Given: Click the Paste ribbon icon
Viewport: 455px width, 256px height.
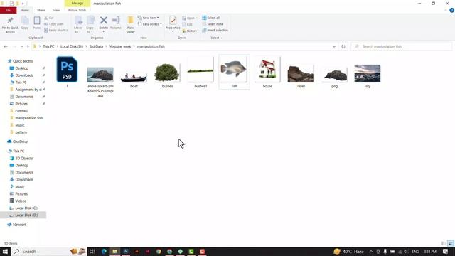Looking at the screenshot, I should click(37, 23).
